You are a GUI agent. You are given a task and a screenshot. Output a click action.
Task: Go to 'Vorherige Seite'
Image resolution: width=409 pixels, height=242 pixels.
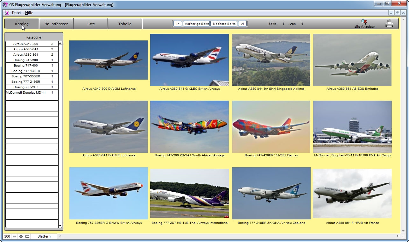(x=197, y=24)
